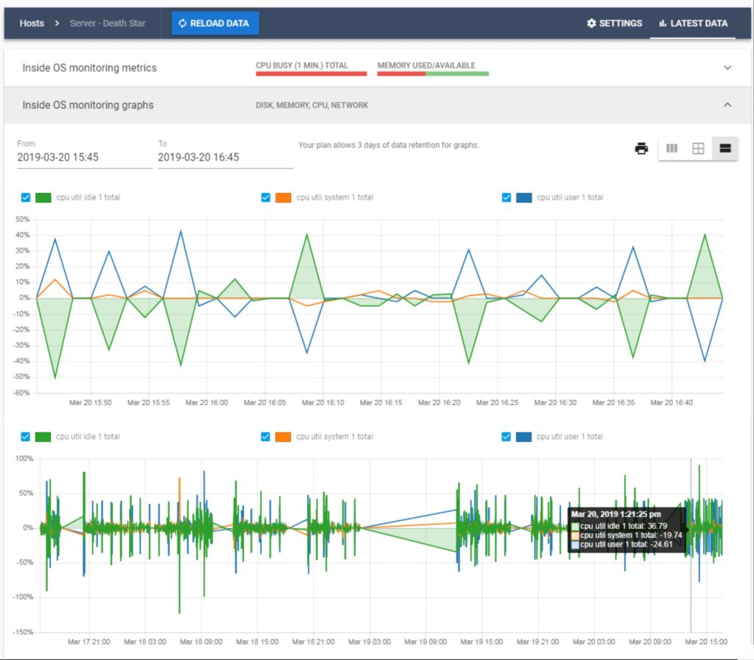Click the Inside OS monitoring graphs title

click(x=88, y=105)
